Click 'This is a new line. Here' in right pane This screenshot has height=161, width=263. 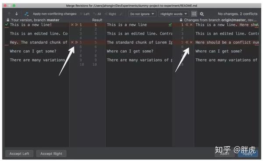point(227,25)
